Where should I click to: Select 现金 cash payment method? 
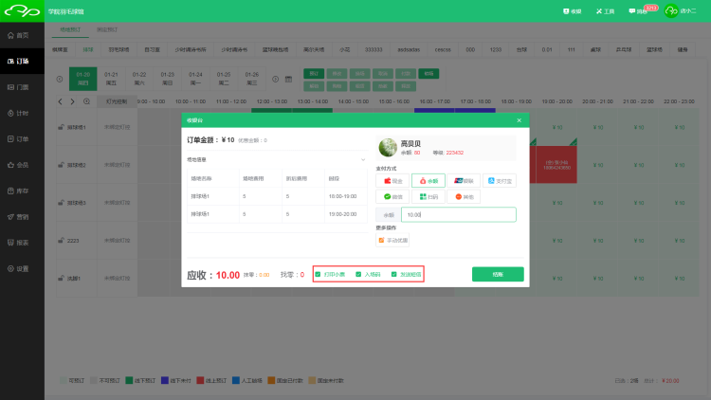[x=392, y=180]
